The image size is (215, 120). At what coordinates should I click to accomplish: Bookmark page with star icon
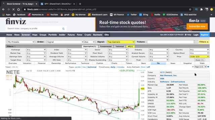[190, 9]
